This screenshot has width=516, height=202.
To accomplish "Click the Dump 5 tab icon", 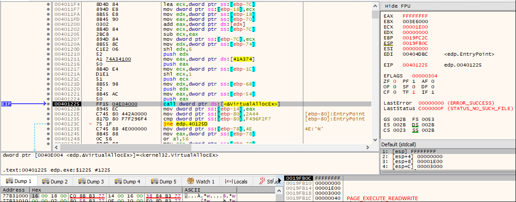I will 154,181.
